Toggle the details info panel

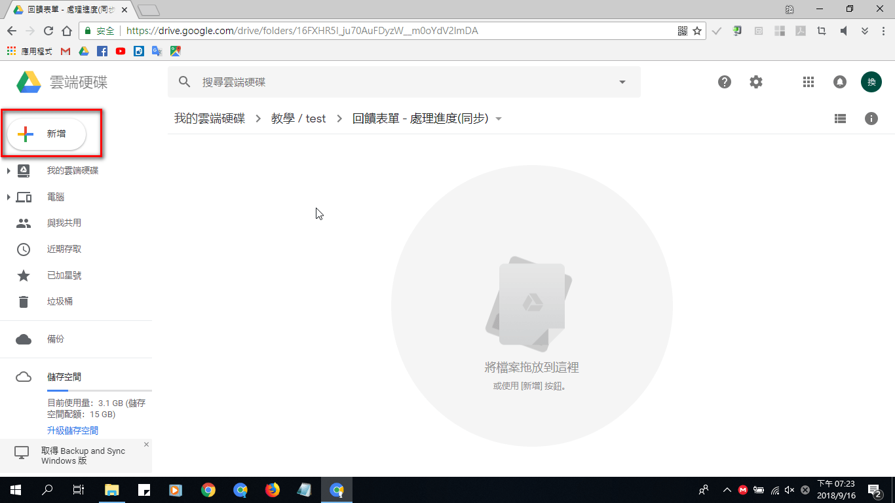coord(871,119)
